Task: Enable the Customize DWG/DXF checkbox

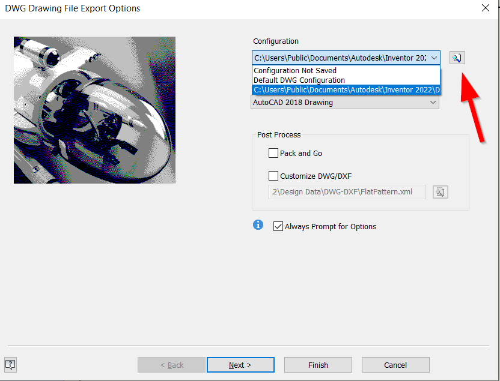Action: [273, 176]
